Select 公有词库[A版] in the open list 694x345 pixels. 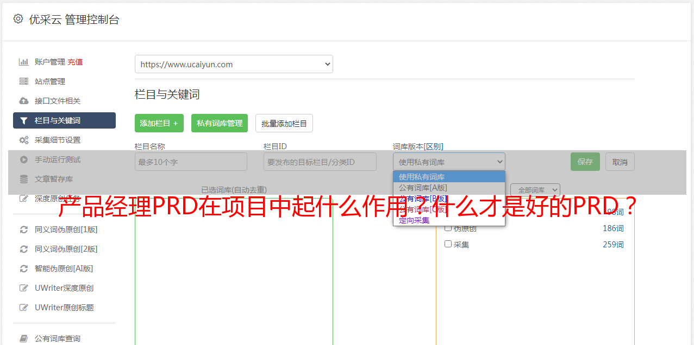[449, 188]
